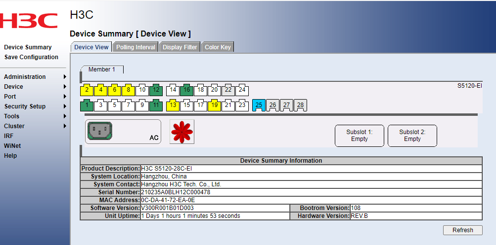
Task: Open the Color Key tab
Action: 218,47
